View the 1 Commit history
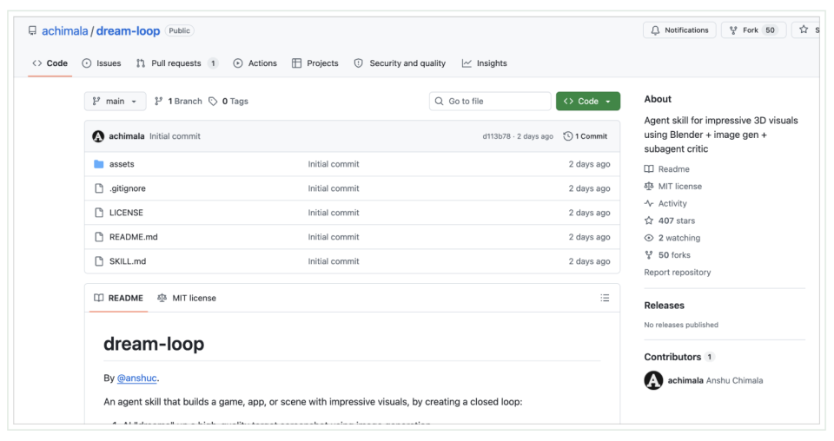This screenshot has height=441, width=834. pyautogui.click(x=585, y=136)
